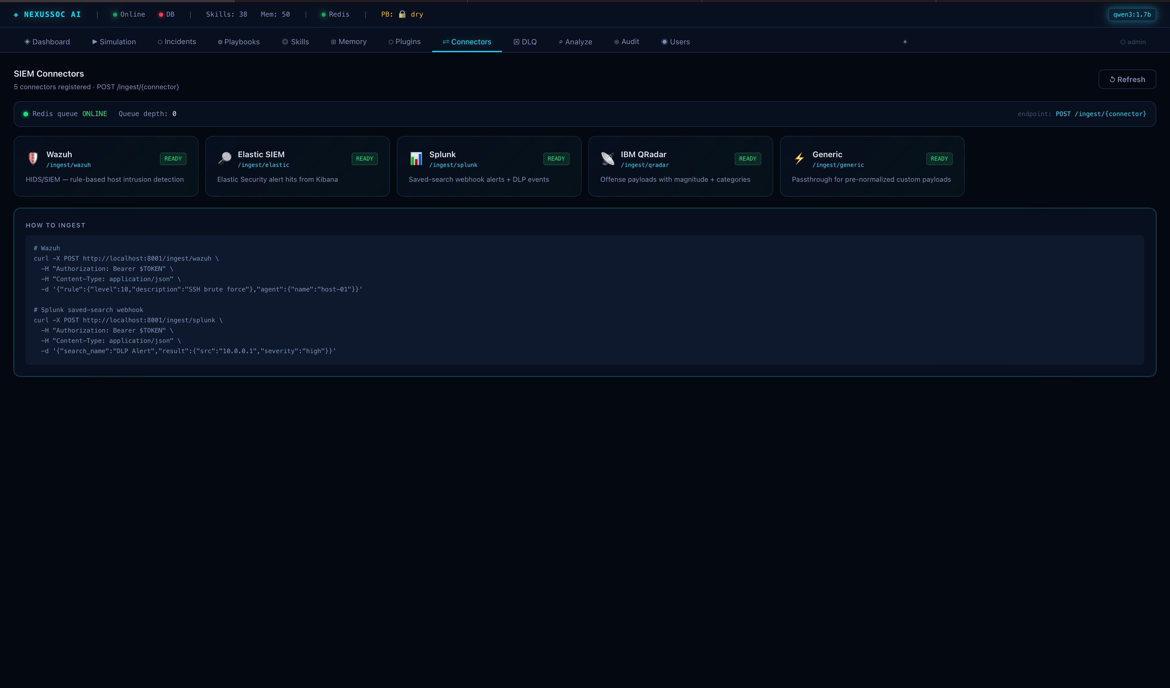Go to the Analyze tab

[576, 42]
